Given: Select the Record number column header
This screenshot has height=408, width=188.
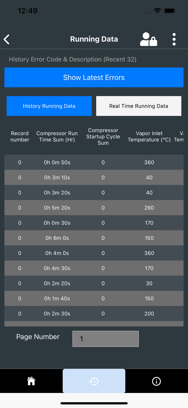Looking at the screenshot, I should click(20, 137).
